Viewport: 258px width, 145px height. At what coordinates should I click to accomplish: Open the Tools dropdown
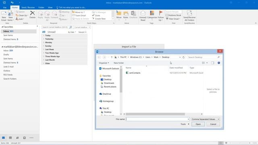(x=185, y=124)
